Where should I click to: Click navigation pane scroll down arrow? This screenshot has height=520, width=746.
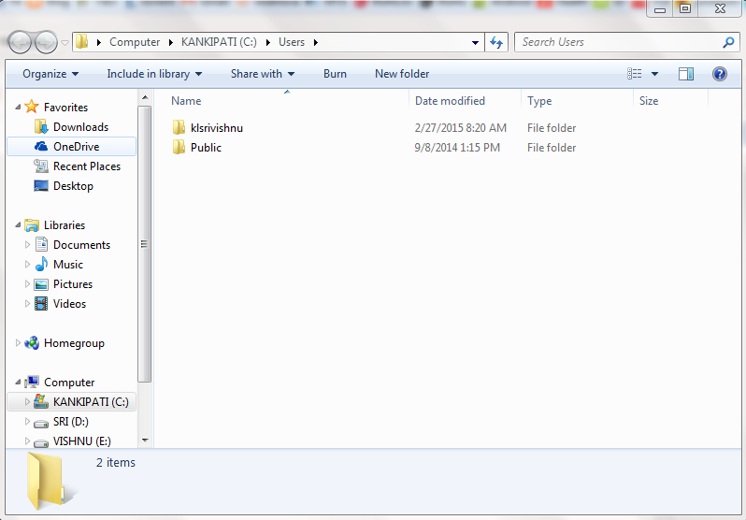(145, 441)
